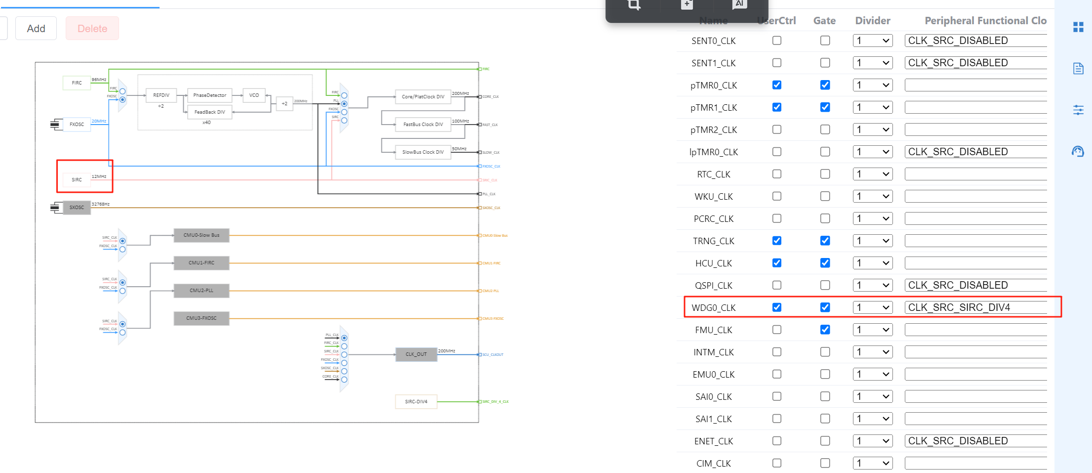This screenshot has width=1092, height=473.
Task: Uncheck Gate for HCU_CLK
Action: (x=825, y=263)
